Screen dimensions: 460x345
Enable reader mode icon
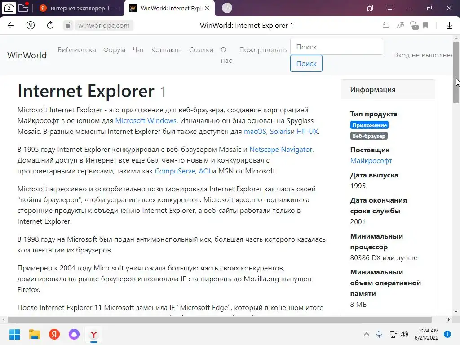pos(386,25)
